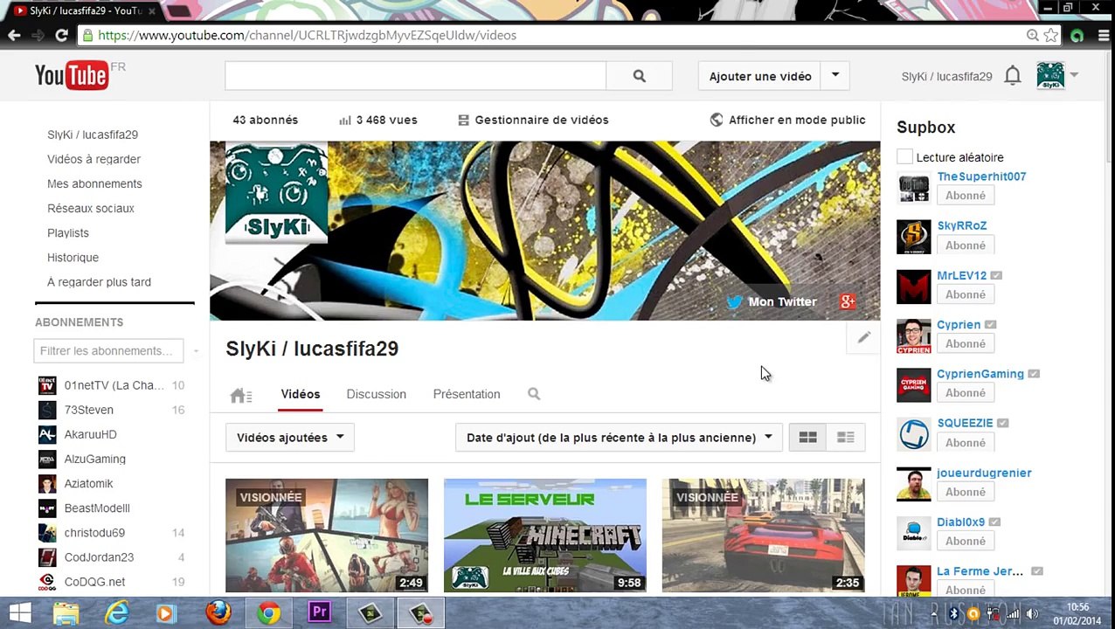The width and height of the screenshot is (1115, 629).
Task: Click the YouTube search input field
Action: 415,76
